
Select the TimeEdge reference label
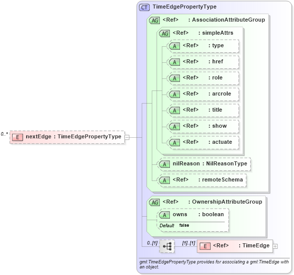point(241,245)
